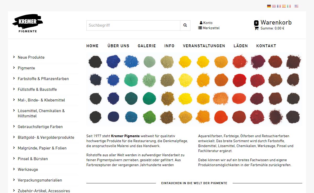Click into the Suchbegriff search field
The height and width of the screenshot is (193, 314).
[133, 26]
